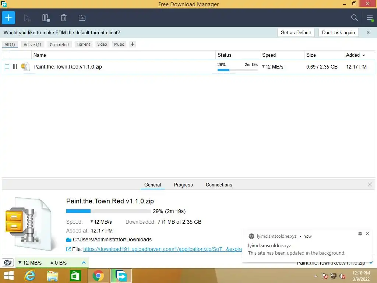Screen dimensions: 377x283
Task: Pause Paint.the.Town.Red download with the row pause icon
Action: (15, 67)
